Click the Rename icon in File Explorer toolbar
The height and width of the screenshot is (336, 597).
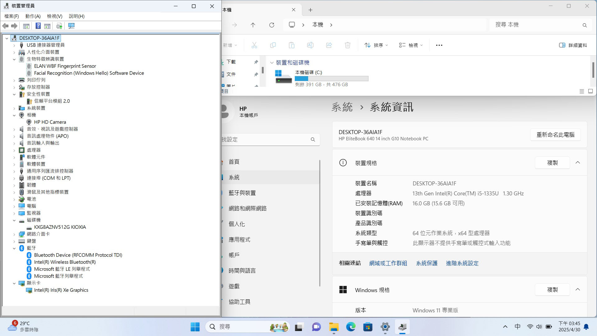[310, 45]
